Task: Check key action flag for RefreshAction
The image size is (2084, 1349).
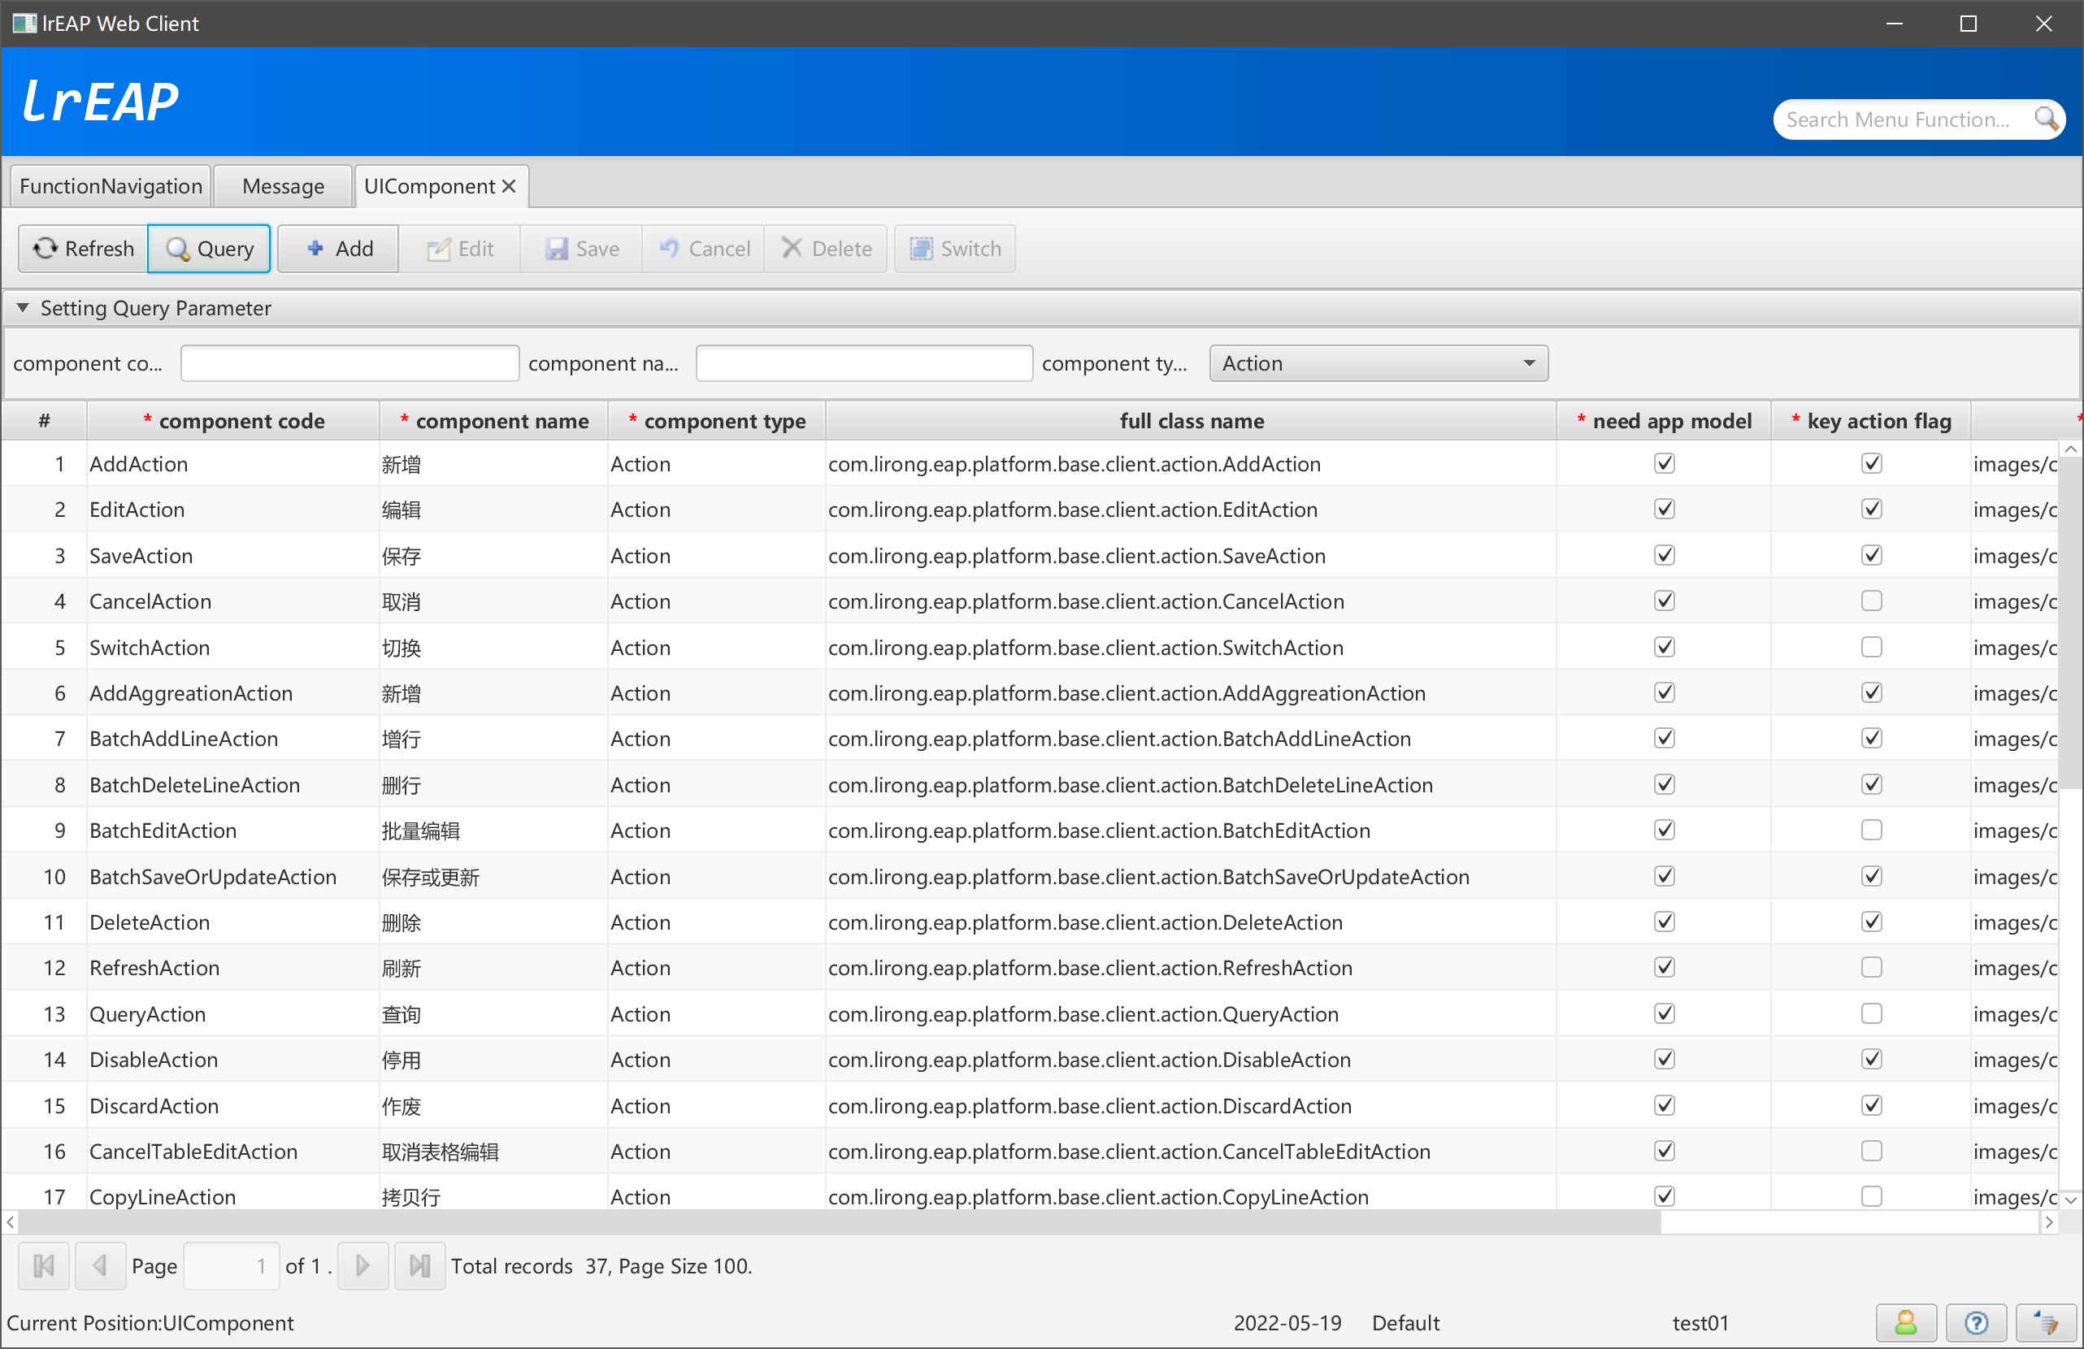Action: pyautogui.click(x=1871, y=967)
